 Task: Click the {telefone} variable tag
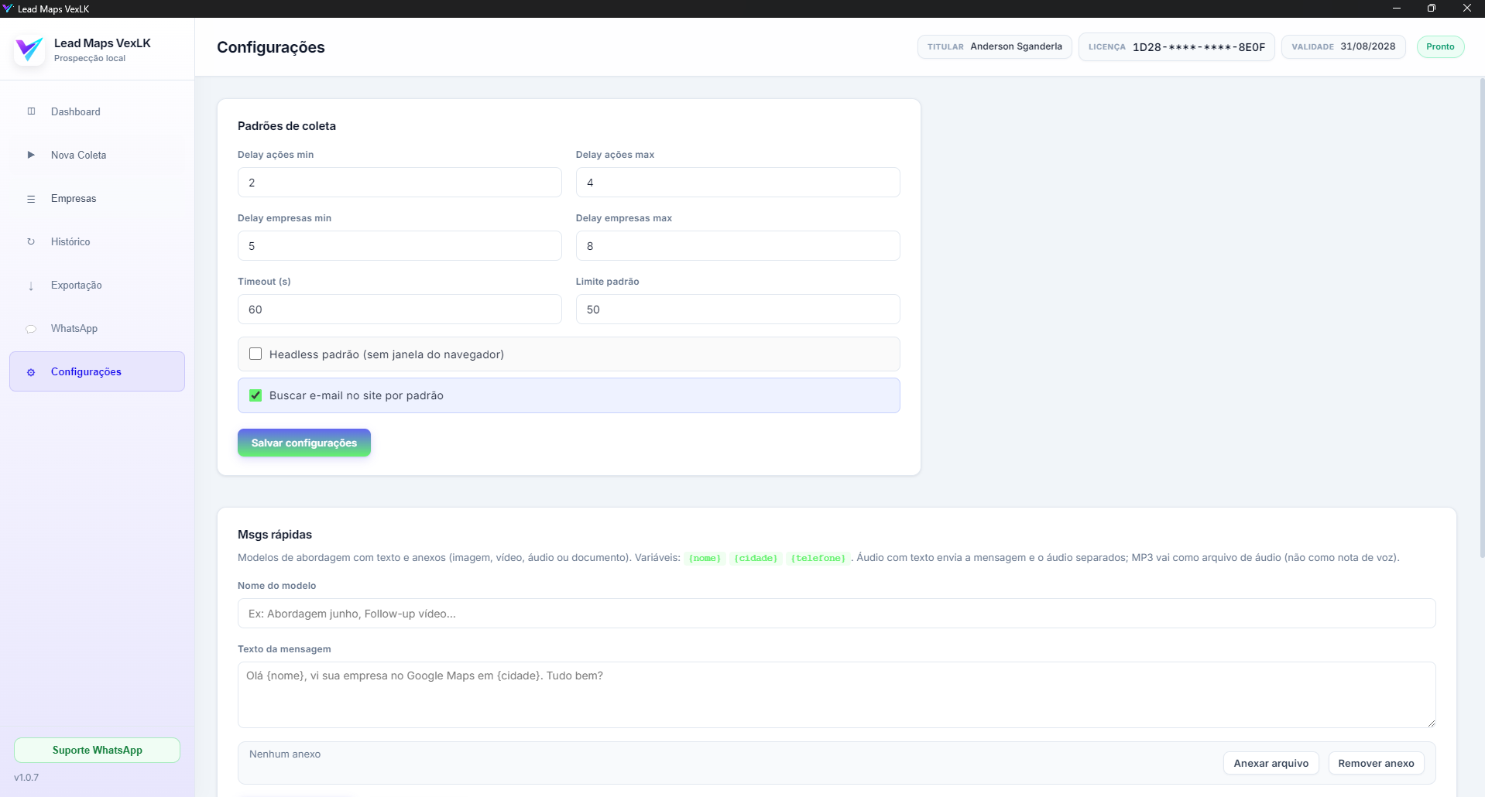pos(818,558)
